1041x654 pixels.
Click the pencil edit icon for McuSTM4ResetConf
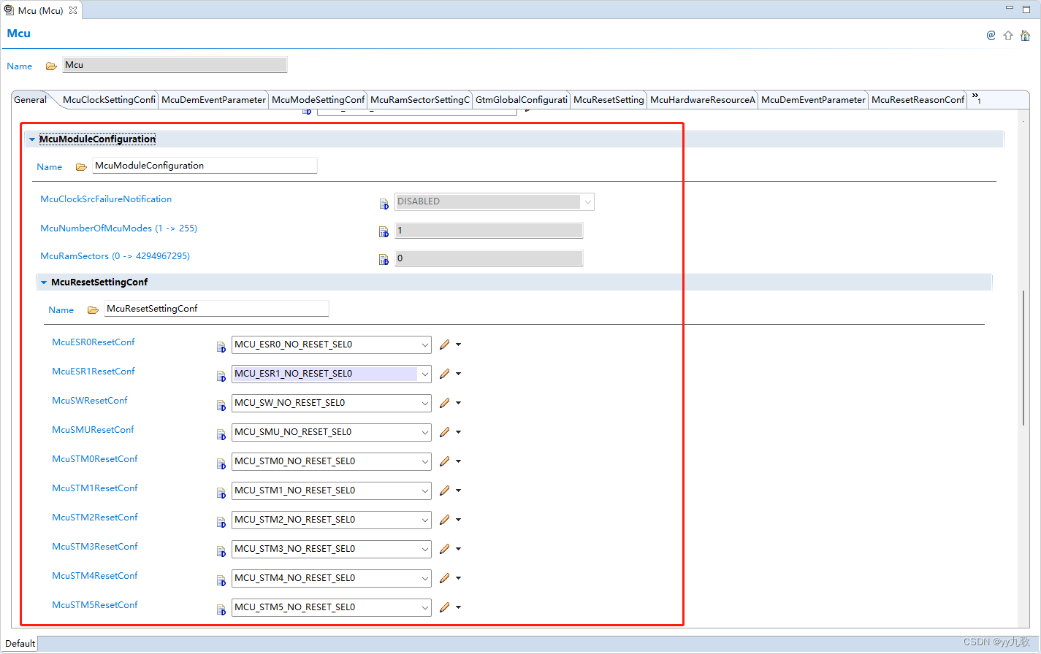[444, 578]
